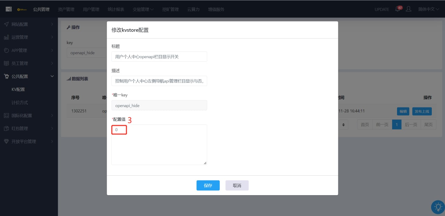Open the 用户管理 top menu
The width and height of the screenshot is (445, 216).
click(x=91, y=9)
